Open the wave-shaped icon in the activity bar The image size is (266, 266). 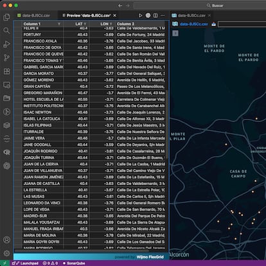click(6, 139)
